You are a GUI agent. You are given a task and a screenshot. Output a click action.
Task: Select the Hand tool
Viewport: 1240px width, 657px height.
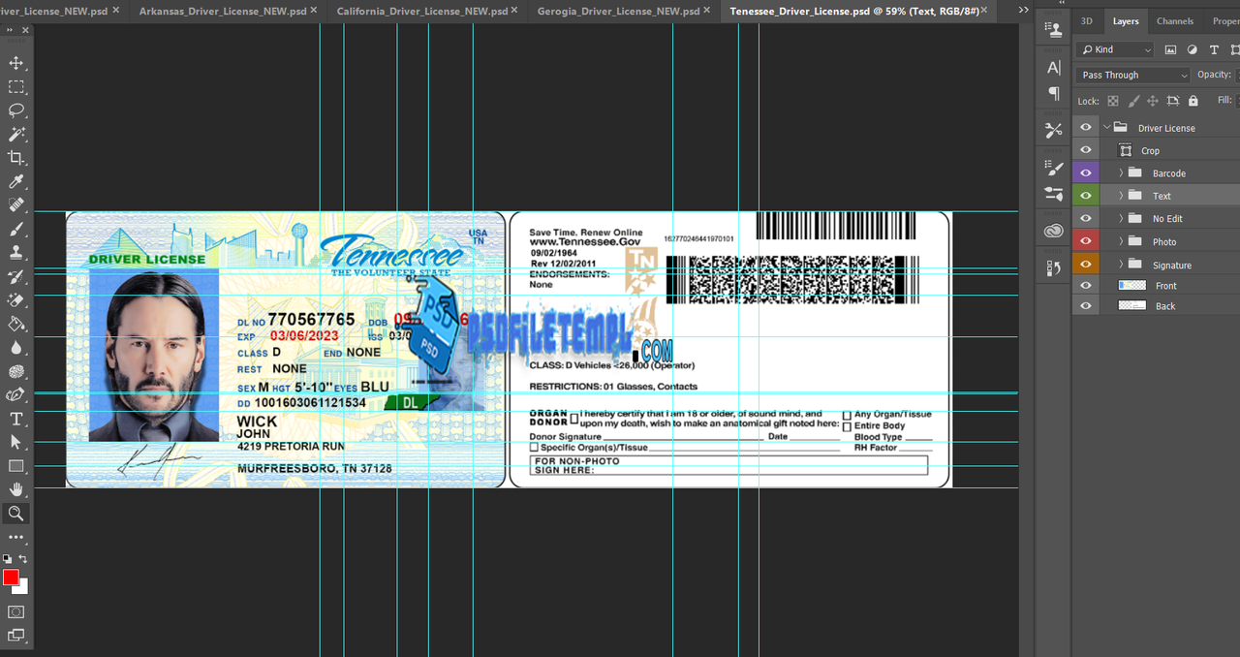16,490
